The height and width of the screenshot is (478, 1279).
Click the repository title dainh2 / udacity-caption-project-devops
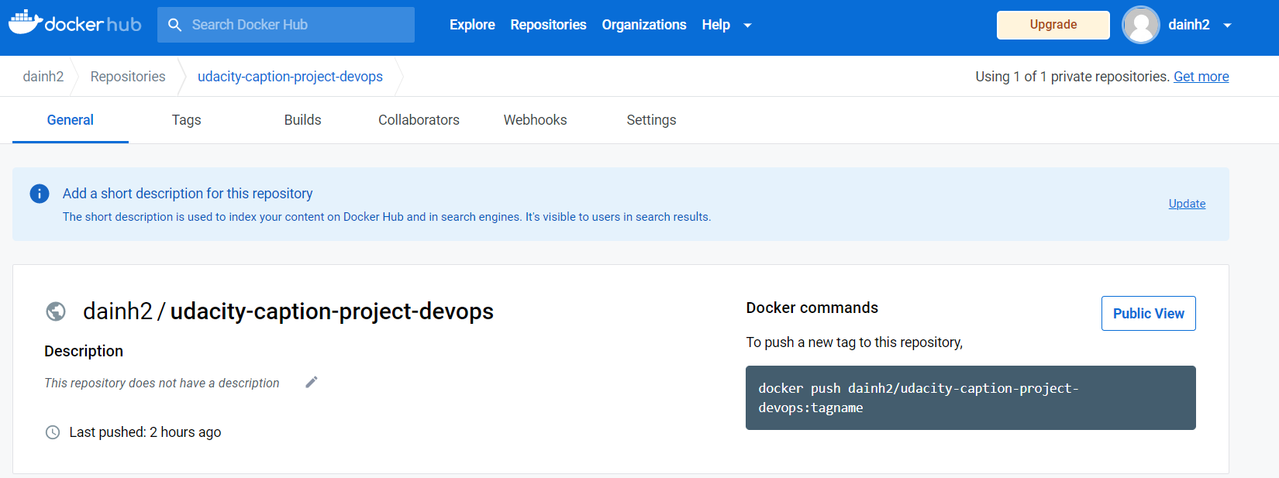click(x=288, y=311)
